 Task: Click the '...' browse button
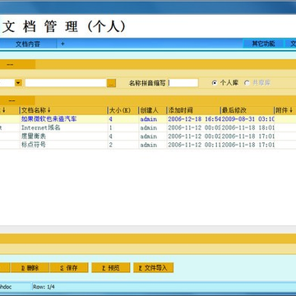[111, 83]
